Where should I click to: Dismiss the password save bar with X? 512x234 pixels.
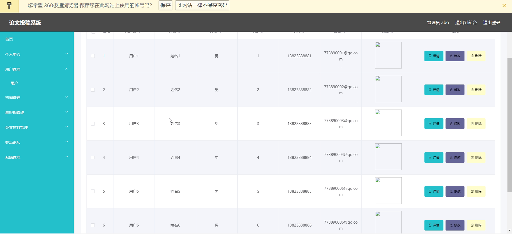[x=504, y=6]
